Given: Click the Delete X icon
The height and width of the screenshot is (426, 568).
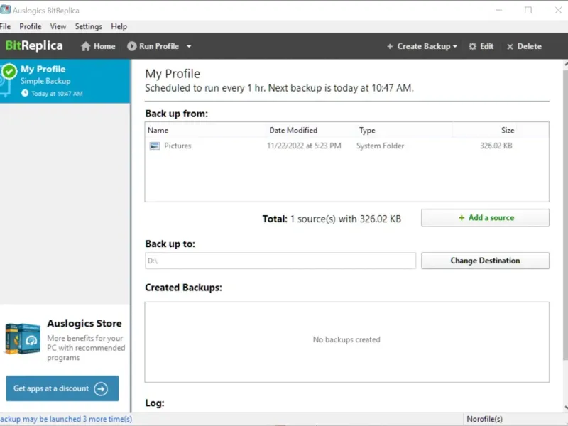Looking at the screenshot, I should (510, 47).
